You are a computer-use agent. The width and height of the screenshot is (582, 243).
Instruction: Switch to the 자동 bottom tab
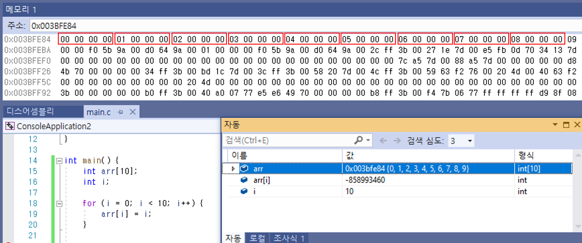click(233, 238)
